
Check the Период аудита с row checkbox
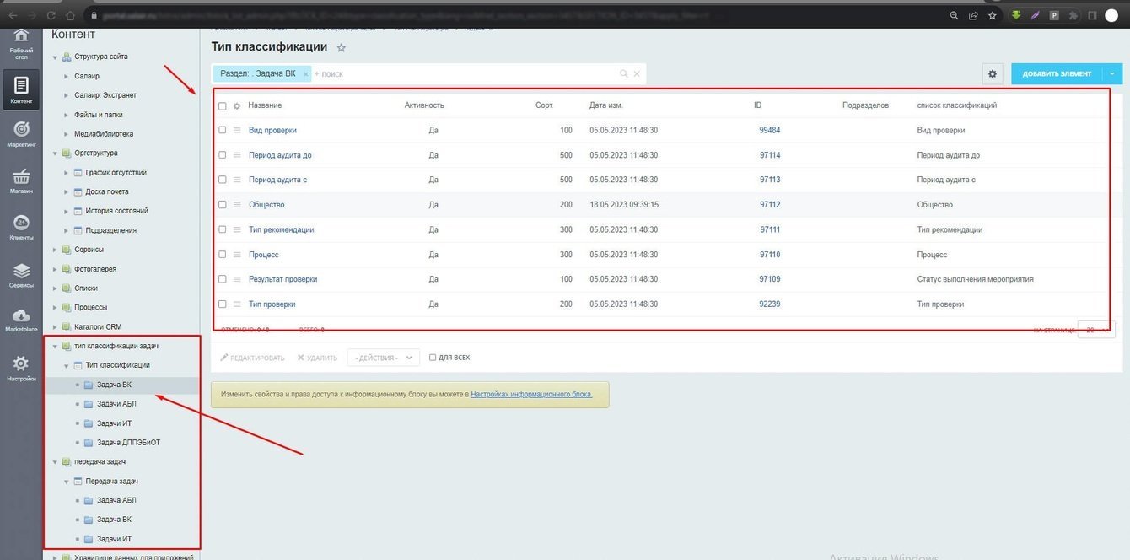pos(223,180)
